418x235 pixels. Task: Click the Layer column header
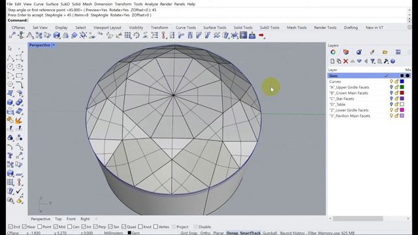[332, 70]
